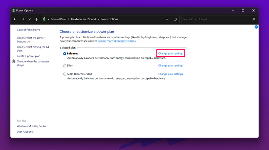This screenshot has width=269, height=150.
Task: Click the Up one level arrow
Action: (36, 19)
